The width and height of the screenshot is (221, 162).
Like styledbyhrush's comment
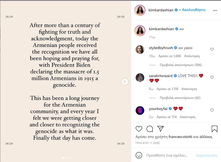[212, 49]
